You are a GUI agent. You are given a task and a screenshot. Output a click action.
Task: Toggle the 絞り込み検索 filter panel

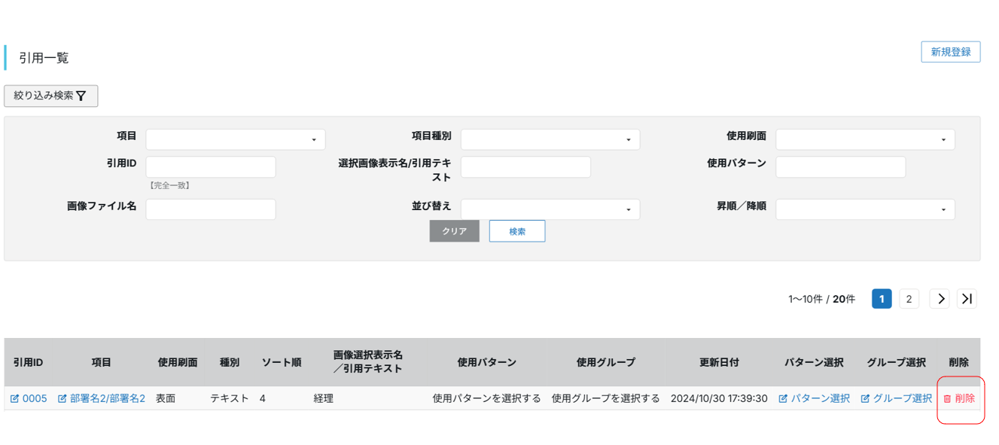[x=50, y=96]
